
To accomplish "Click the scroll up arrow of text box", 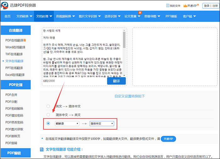I will tap(124, 30).
